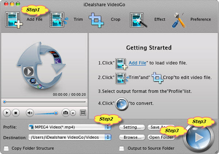The width and height of the screenshot is (219, 154).
Task: Enable Output to Source Folder checkbox
Action: coord(122,148)
